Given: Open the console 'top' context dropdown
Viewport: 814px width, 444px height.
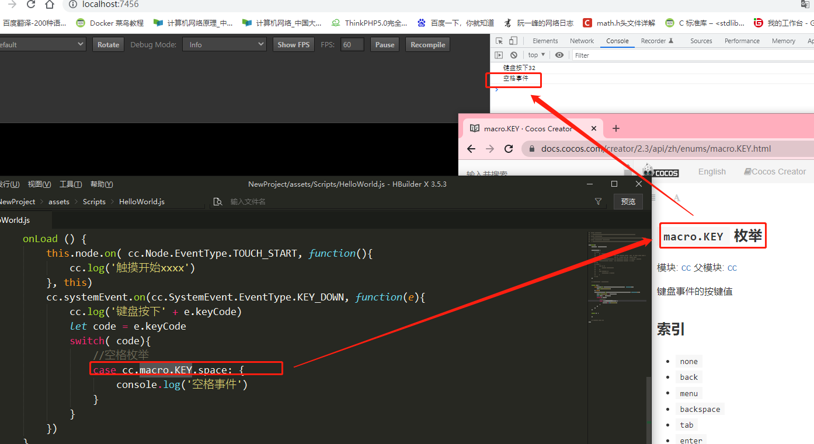Looking at the screenshot, I should click(537, 55).
